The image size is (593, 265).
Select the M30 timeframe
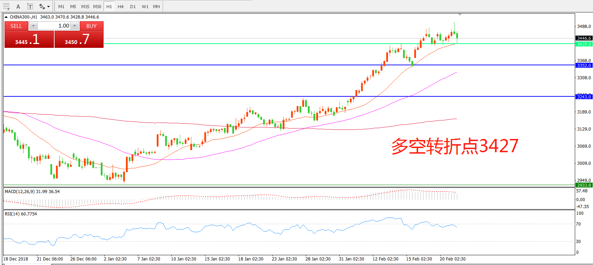tap(97, 6)
